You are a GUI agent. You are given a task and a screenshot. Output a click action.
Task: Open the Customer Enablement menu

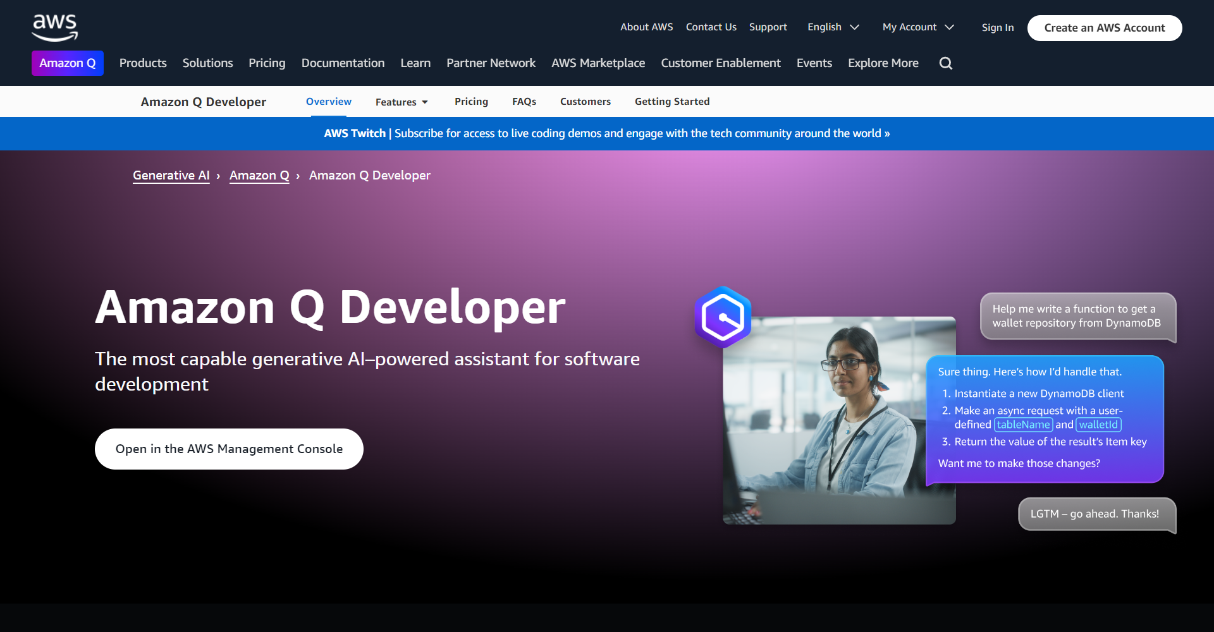pyautogui.click(x=721, y=63)
